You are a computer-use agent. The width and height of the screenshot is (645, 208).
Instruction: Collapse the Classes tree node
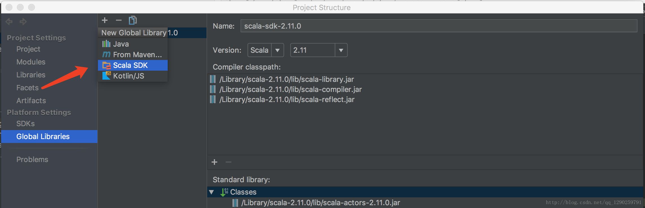click(212, 192)
